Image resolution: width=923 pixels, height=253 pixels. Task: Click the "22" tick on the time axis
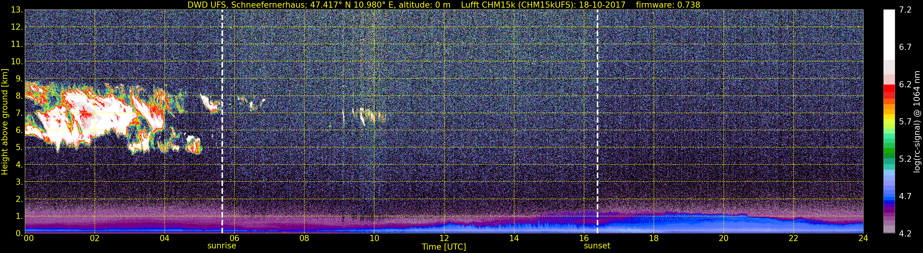pyautogui.click(x=793, y=238)
